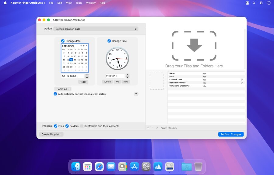Image resolution: width=274 pixels, height=175 pixels.
Task: Open the View menu
Action: pyautogui.click(x=69, y=3)
